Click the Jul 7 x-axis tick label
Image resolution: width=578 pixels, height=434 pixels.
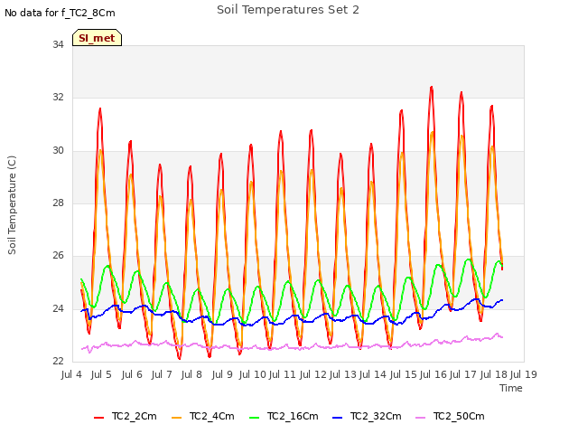(x=162, y=374)
